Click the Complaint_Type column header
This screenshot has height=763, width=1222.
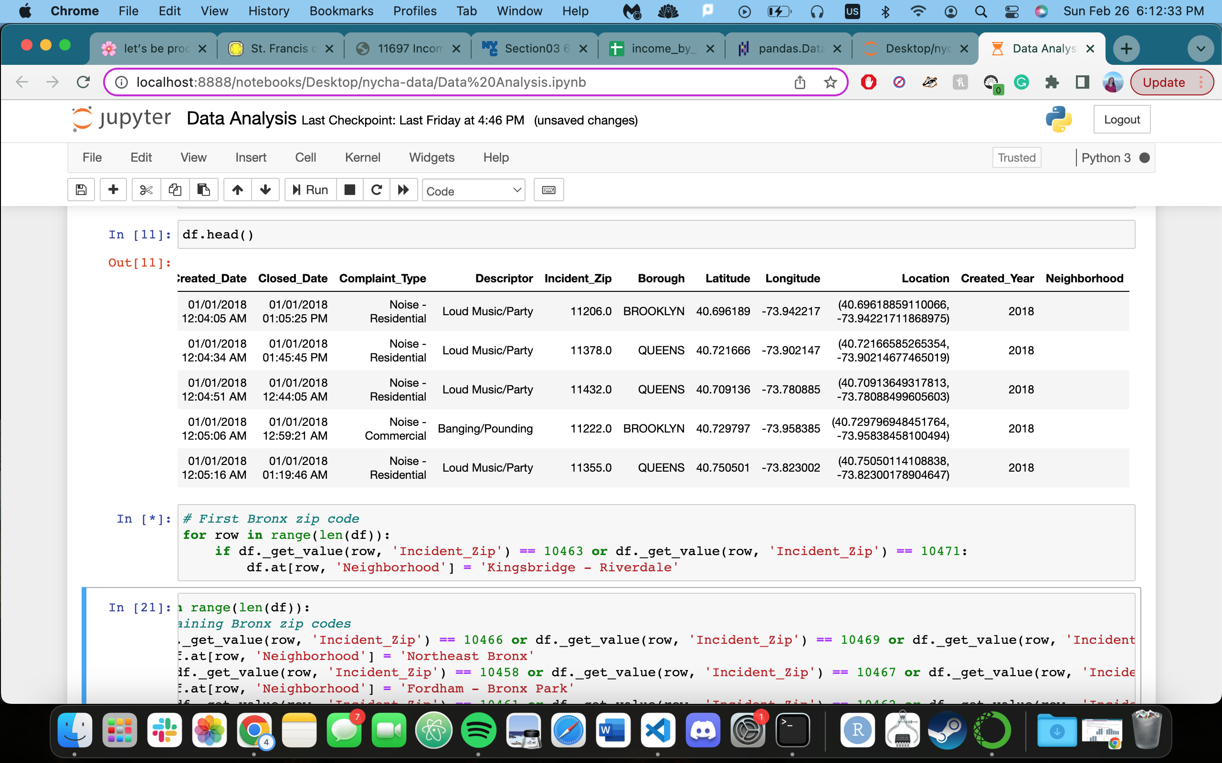(x=382, y=278)
